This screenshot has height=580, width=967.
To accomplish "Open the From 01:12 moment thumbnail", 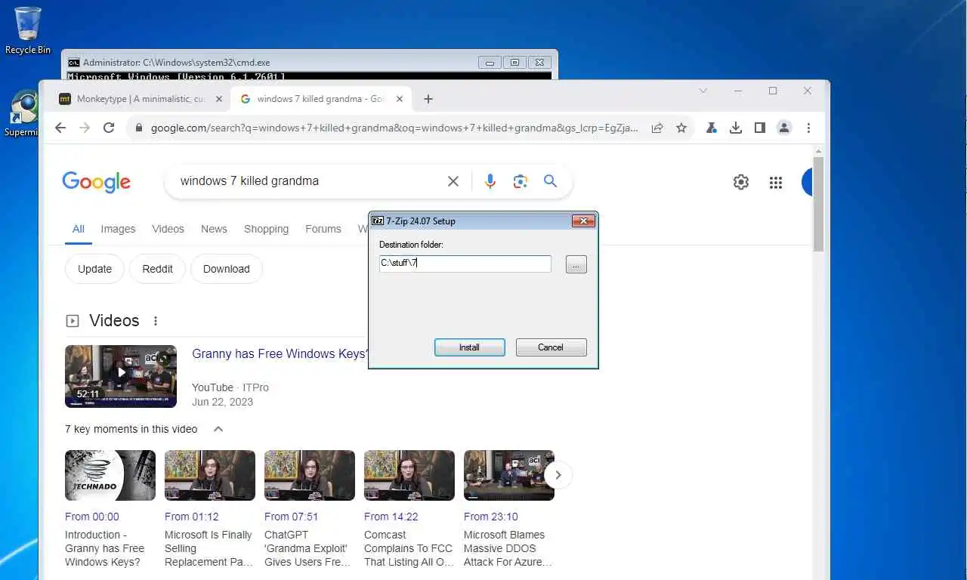I will (x=210, y=475).
